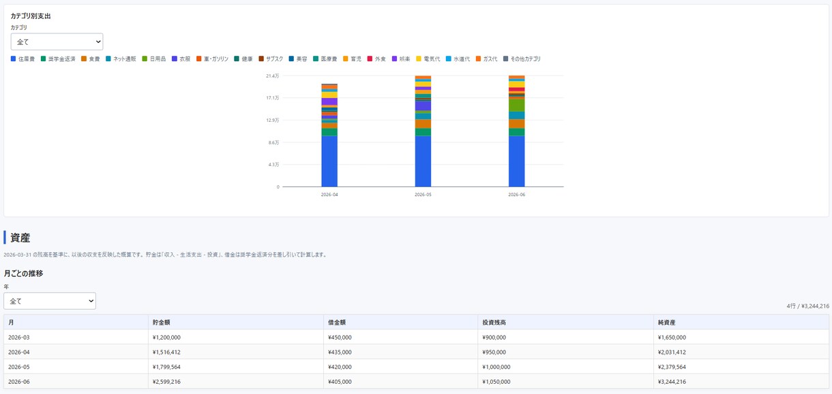Click the savings value ¥1,200,000
Image resolution: width=832 pixels, height=394 pixels.
[x=166, y=338]
